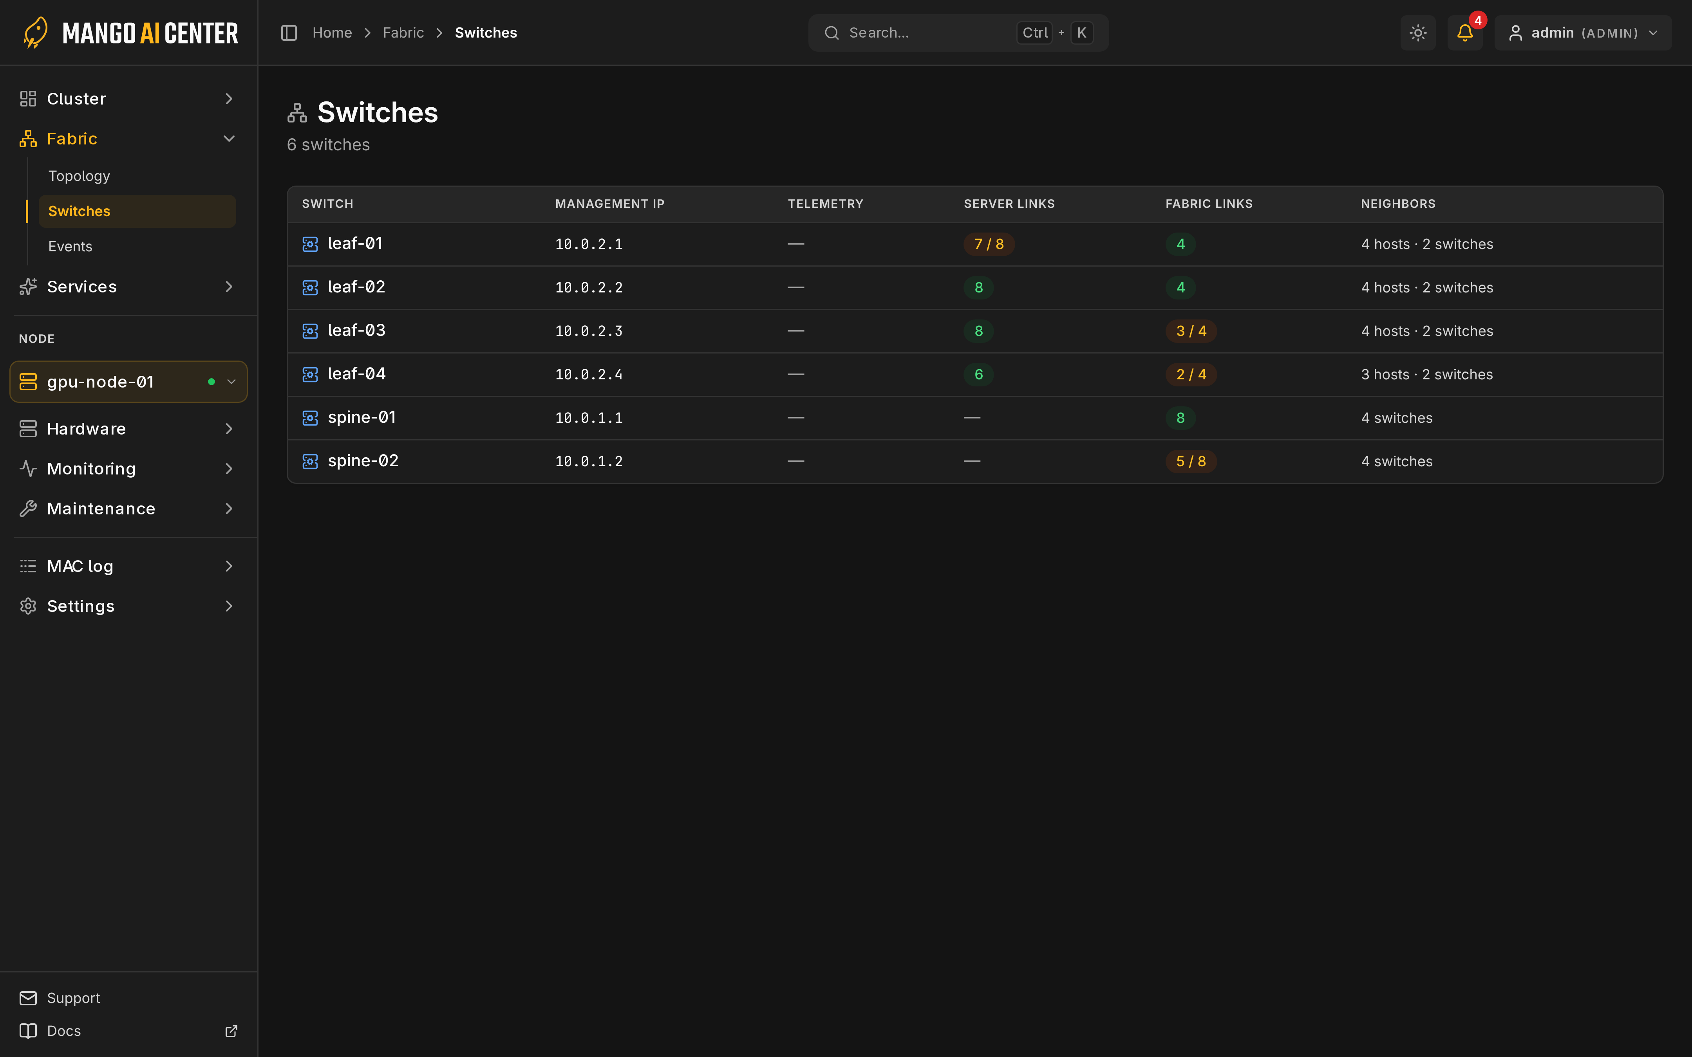Click the Mango AI Center rocket logo

coord(36,33)
